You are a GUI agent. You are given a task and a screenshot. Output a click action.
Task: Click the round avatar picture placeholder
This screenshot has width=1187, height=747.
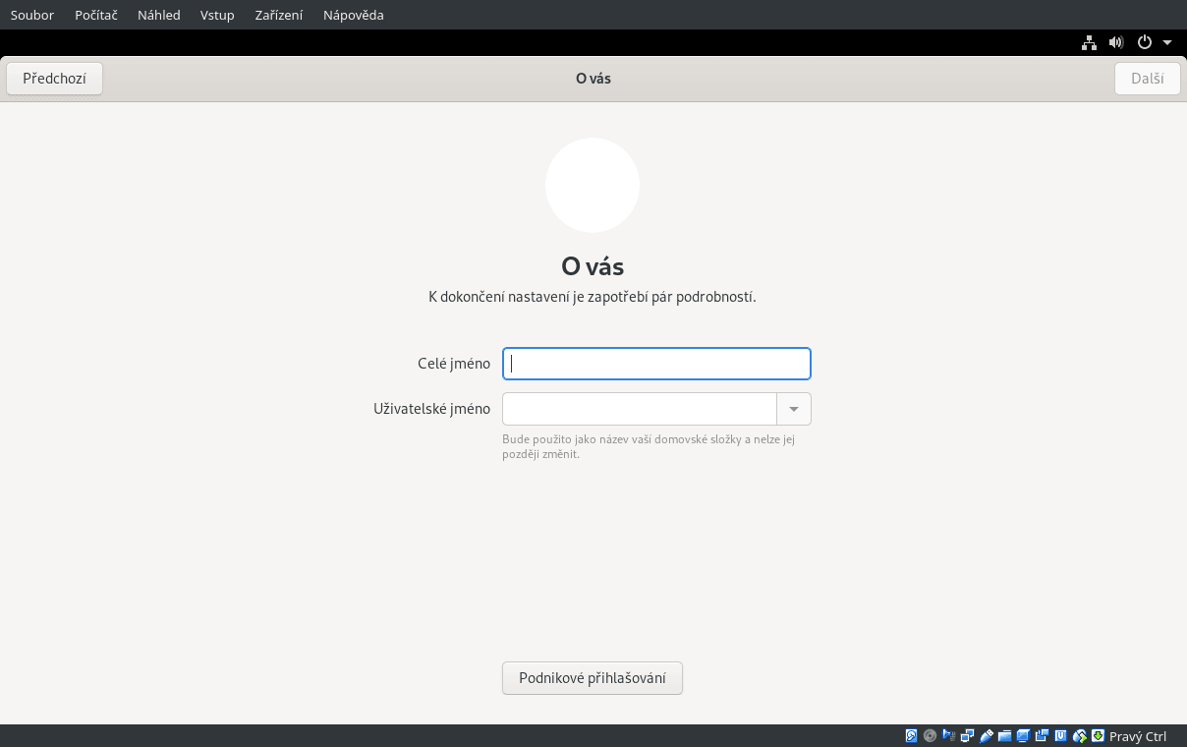tap(593, 185)
